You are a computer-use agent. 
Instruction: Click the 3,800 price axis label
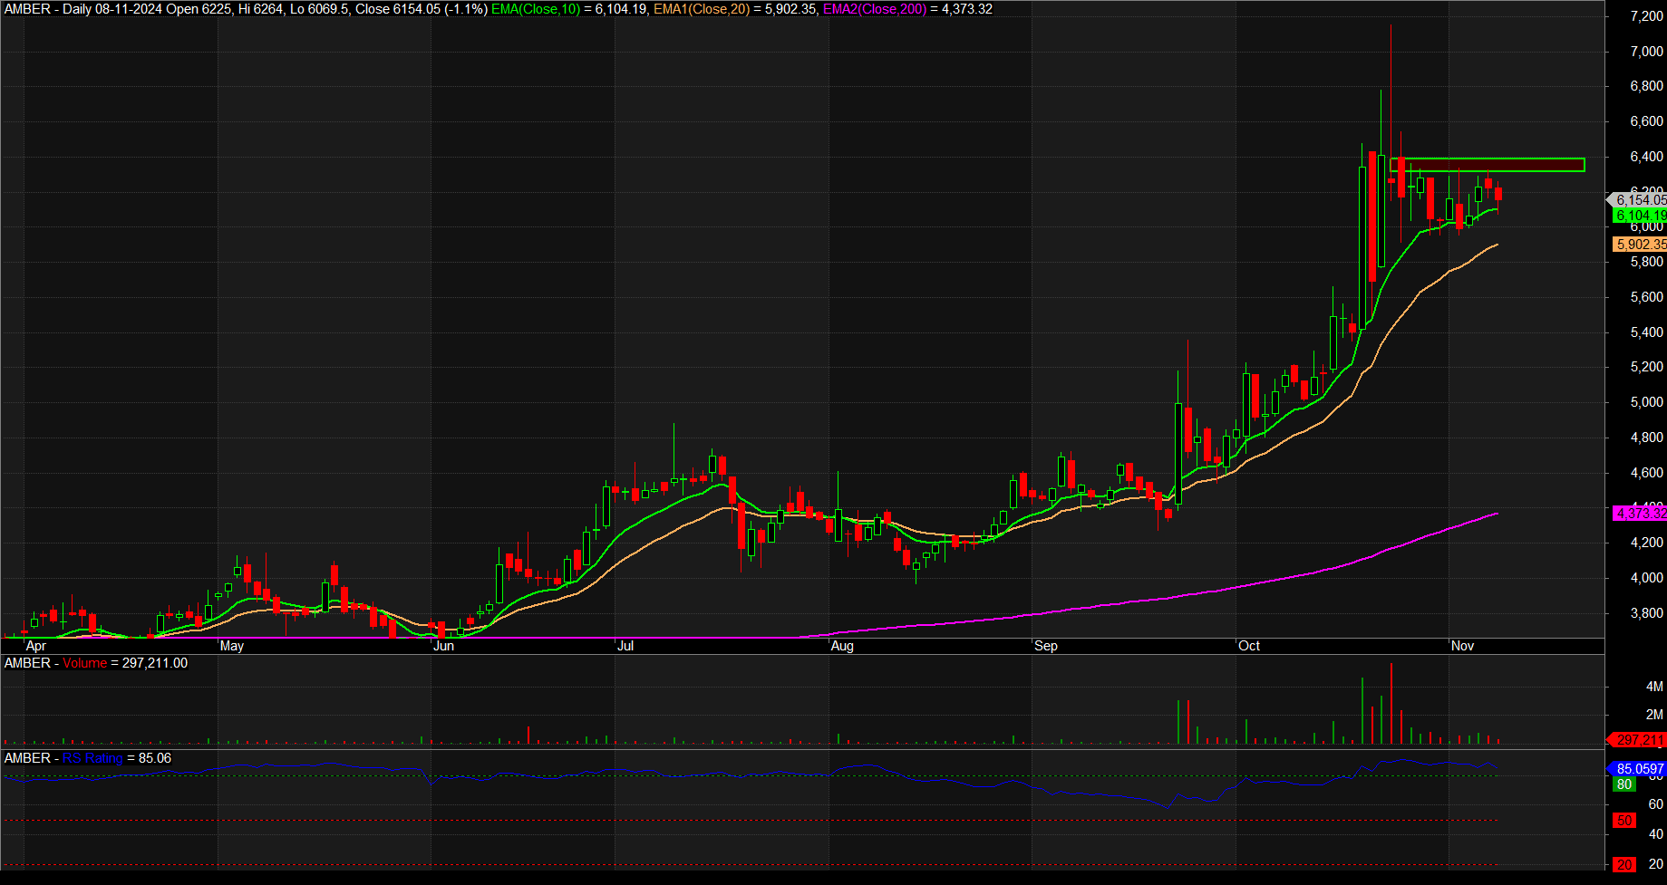pyautogui.click(x=1646, y=613)
